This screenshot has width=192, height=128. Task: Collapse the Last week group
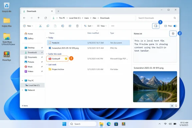(47, 65)
